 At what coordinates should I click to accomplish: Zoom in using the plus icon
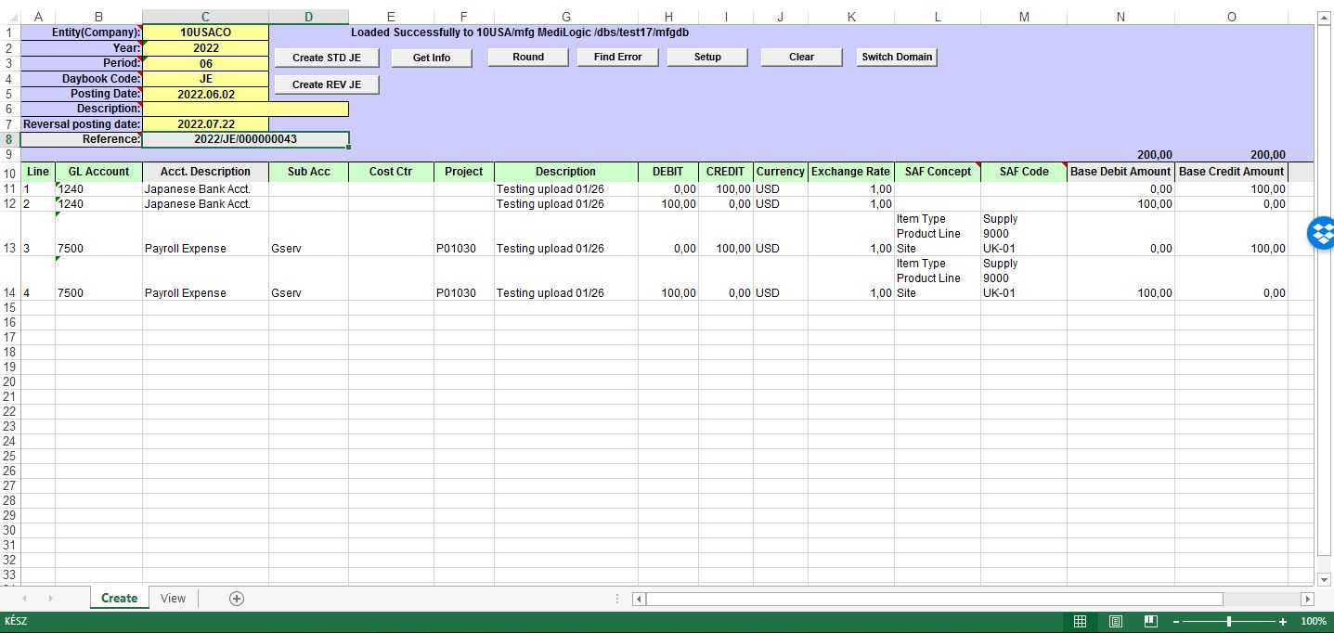click(1282, 622)
